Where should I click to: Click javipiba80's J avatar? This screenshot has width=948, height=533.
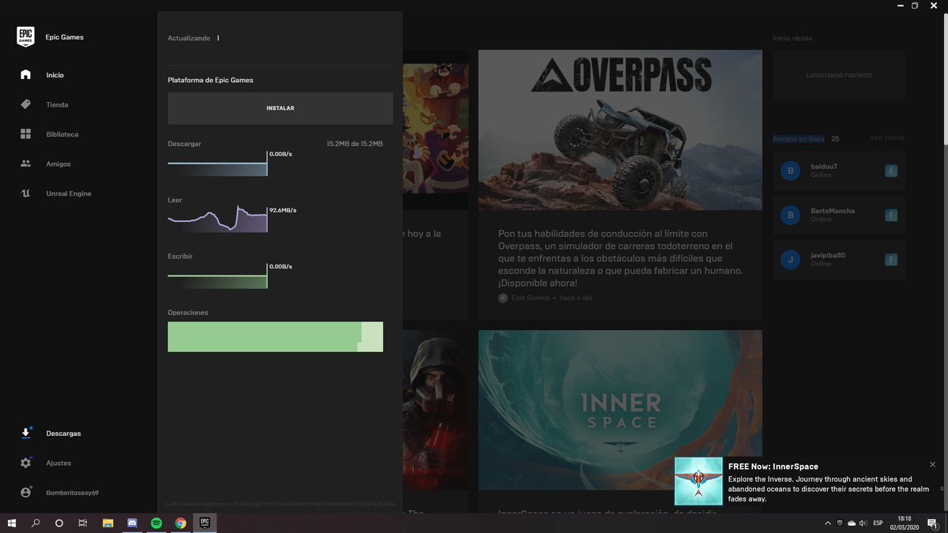point(790,259)
